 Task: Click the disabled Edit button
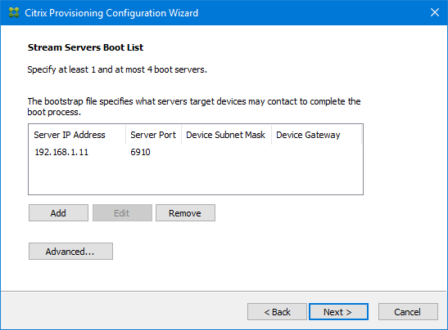coord(122,213)
